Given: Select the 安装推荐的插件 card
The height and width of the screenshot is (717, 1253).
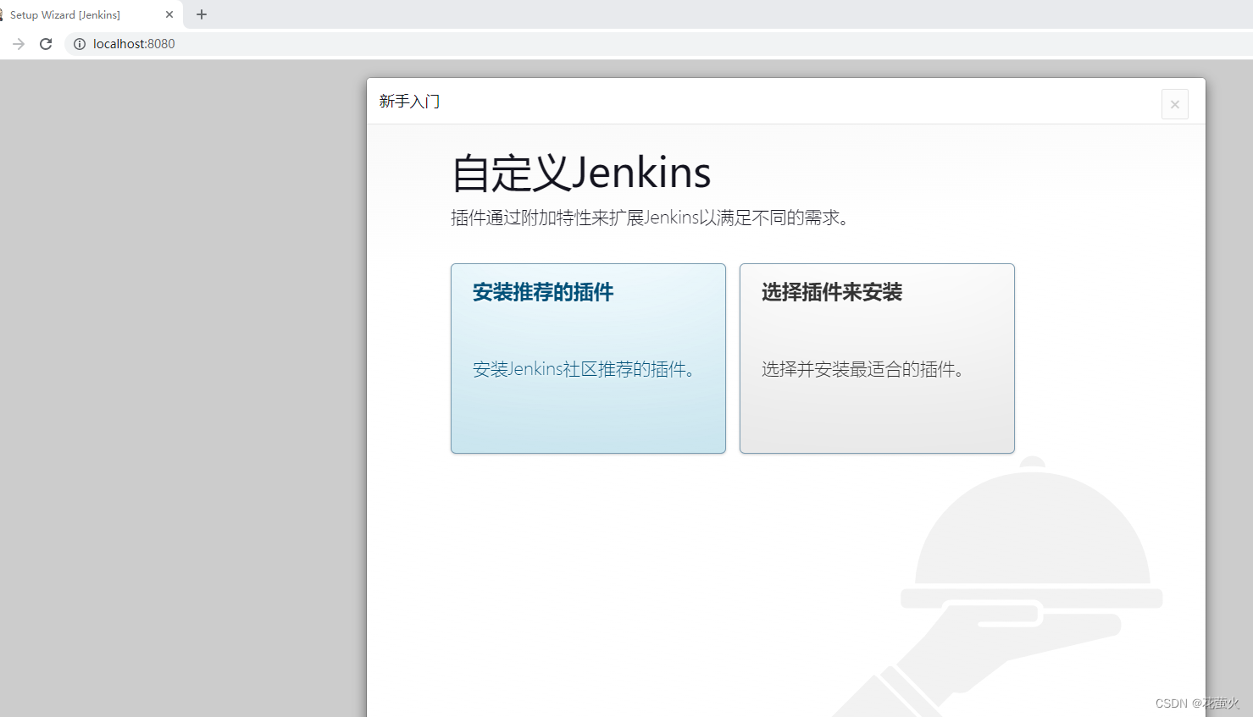Looking at the screenshot, I should 588,358.
